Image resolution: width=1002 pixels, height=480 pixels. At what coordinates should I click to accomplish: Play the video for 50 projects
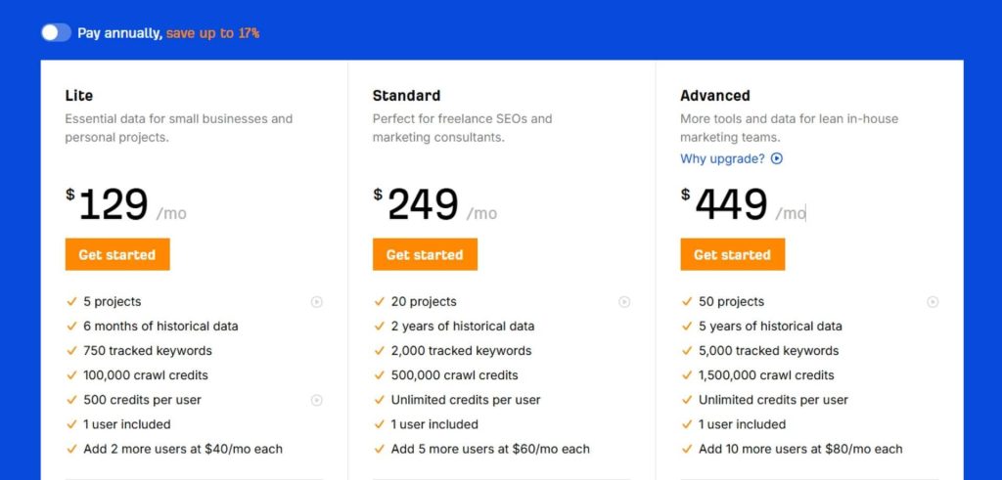pos(933,302)
